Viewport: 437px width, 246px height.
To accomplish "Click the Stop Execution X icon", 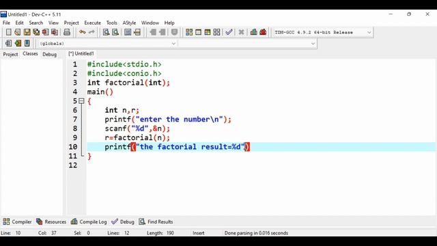I will pyautogui.click(x=241, y=32).
